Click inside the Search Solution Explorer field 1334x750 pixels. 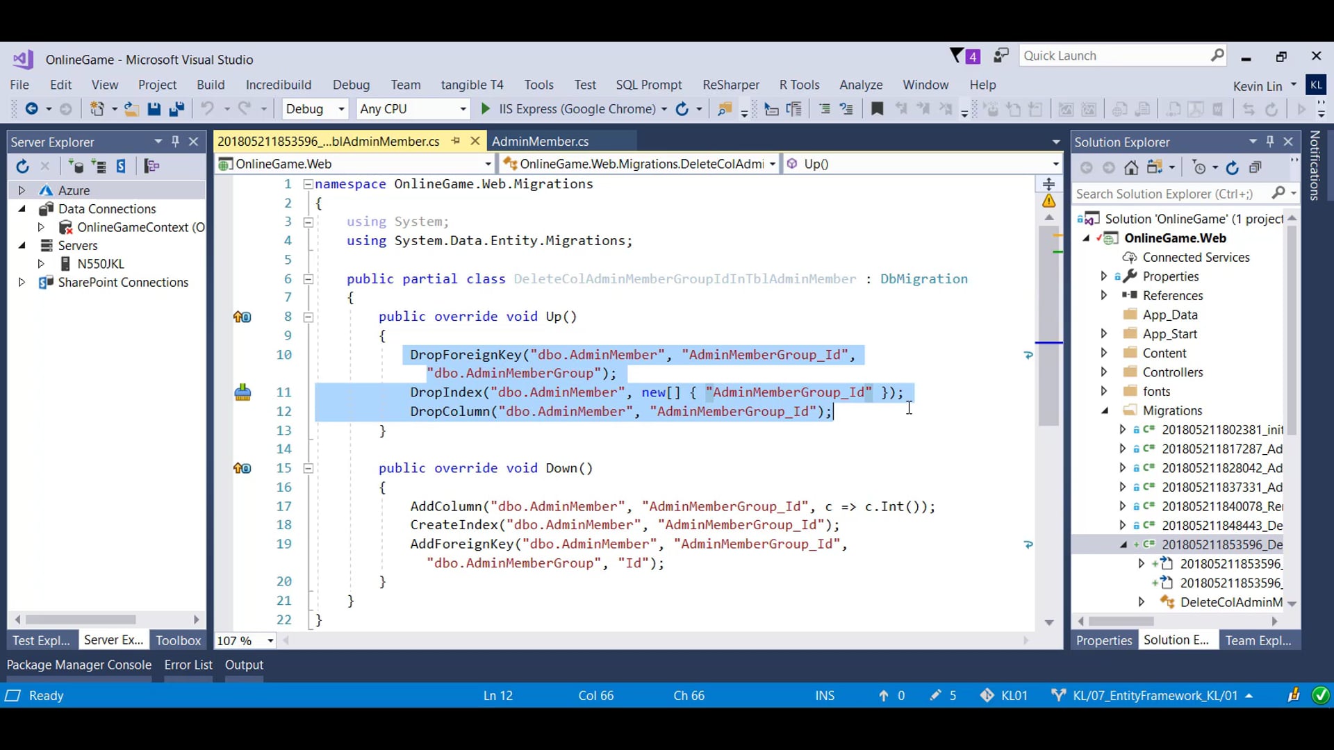coord(1174,194)
